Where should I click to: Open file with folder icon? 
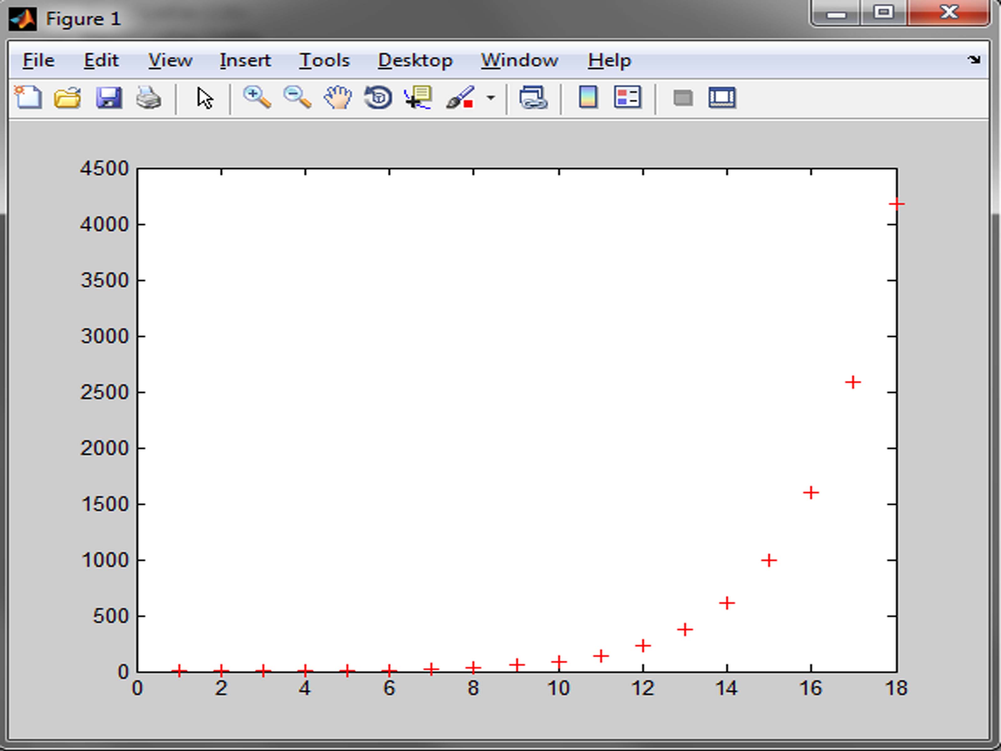coord(68,97)
